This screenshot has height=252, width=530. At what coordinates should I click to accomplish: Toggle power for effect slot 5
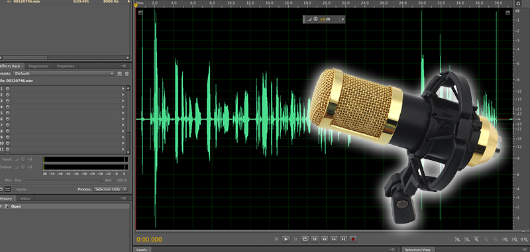7,112
